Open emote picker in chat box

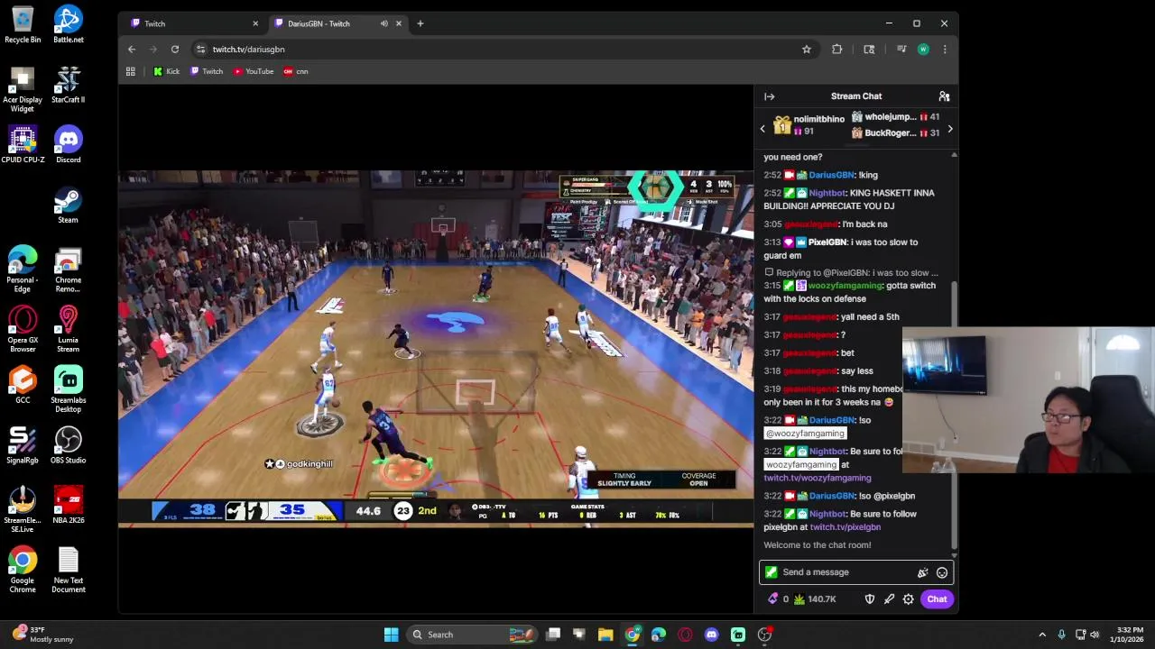click(x=942, y=572)
